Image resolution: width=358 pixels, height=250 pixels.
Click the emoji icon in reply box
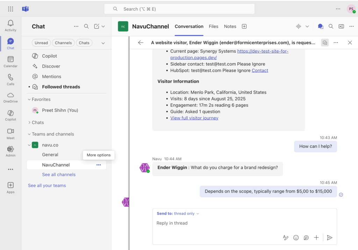(296, 237)
